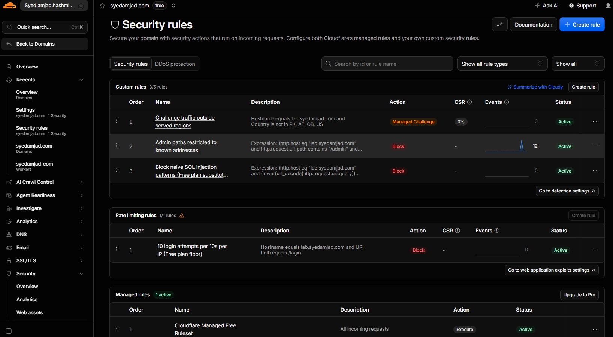This screenshot has height=337, width=613.
Task: Switch to the DDoS protection tab
Action: [x=175, y=64]
